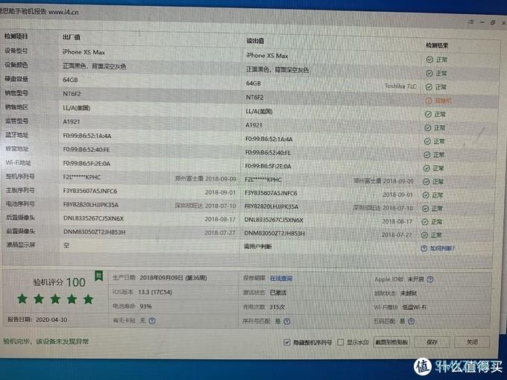Click the help icon next to 序列号匹配 是

point(287,321)
